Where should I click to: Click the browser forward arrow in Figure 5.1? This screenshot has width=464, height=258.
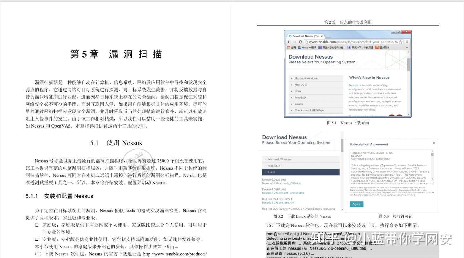(294, 42)
